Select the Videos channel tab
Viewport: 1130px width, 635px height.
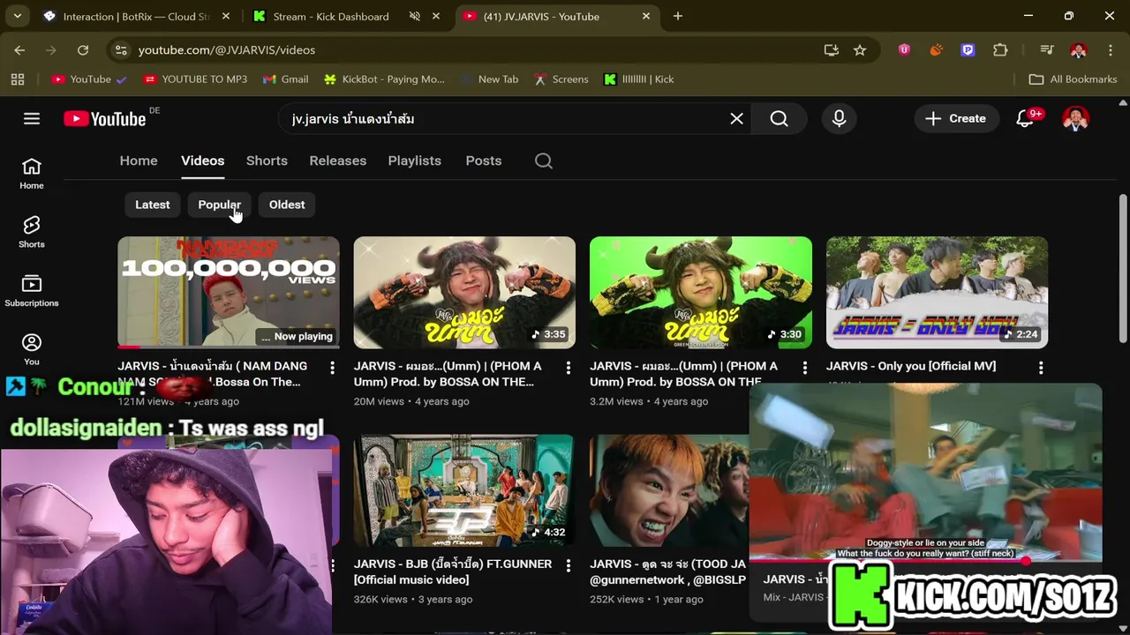(202, 161)
